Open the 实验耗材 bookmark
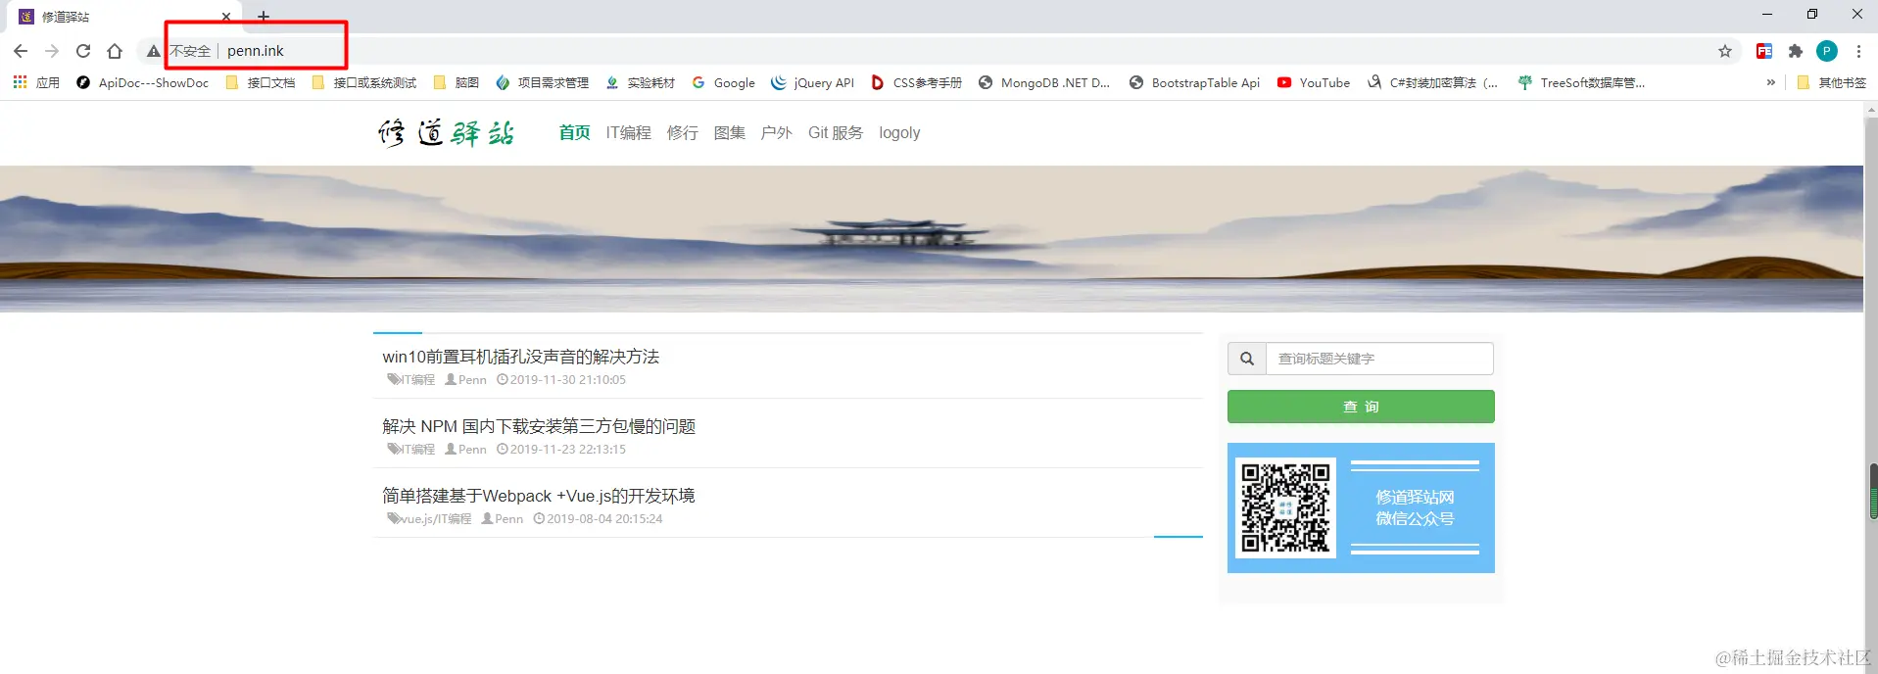Image resolution: width=1878 pixels, height=674 pixels. tap(641, 82)
